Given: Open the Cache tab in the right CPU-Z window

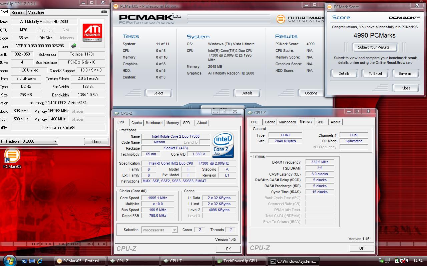Looking at the screenshot, I should (x=270, y=122).
